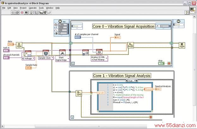Open the Help menu

click(x=58, y=8)
